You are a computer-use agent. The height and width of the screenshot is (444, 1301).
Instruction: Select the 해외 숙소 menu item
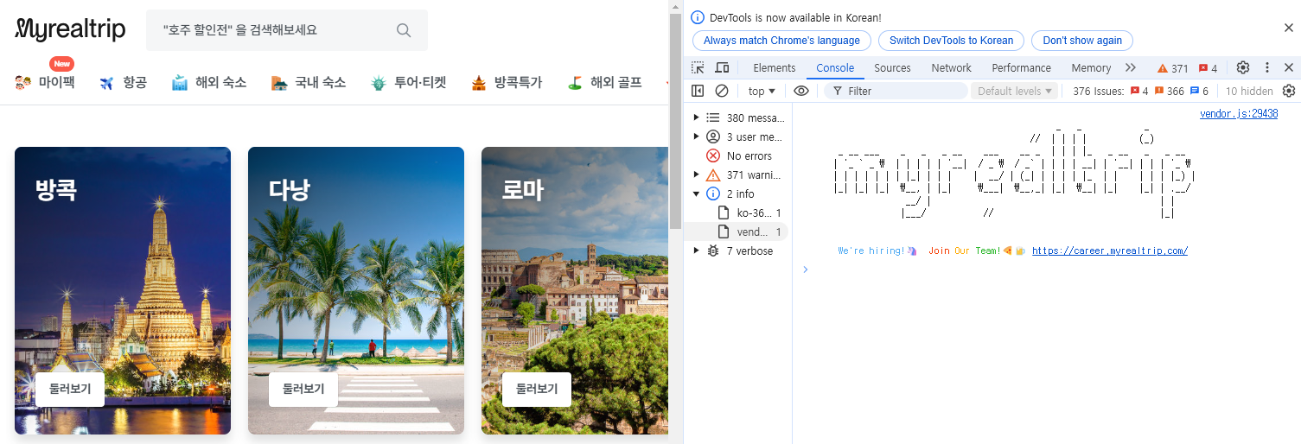coord(208,83)
